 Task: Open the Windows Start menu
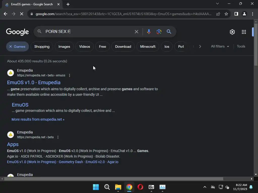click(96, 187)
